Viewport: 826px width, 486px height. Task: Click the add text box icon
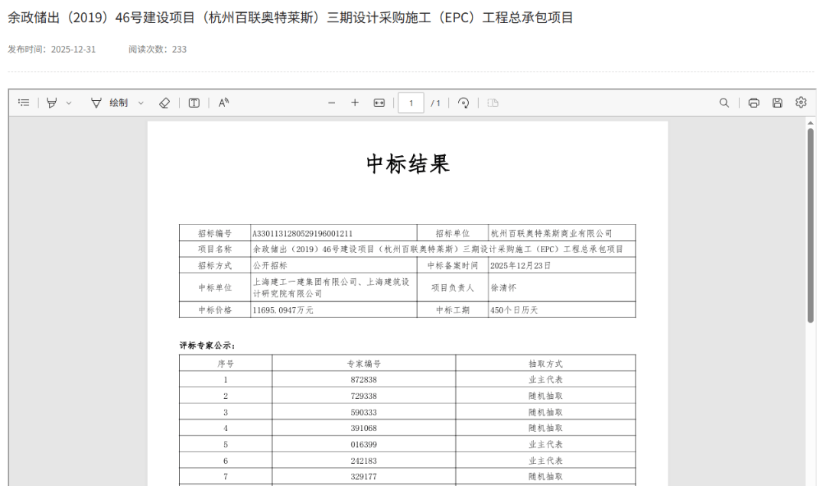click(x=194, y=103)
